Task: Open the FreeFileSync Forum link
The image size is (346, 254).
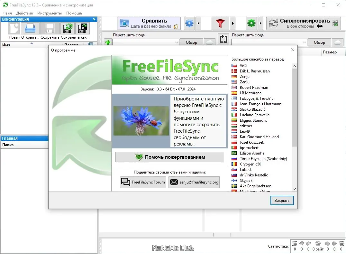Action: [x=143, y=182]
